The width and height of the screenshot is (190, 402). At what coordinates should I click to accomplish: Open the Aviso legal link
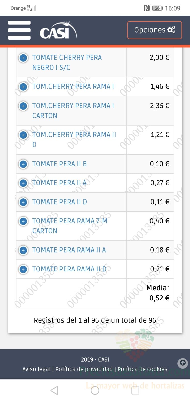(x=36, y=369)
